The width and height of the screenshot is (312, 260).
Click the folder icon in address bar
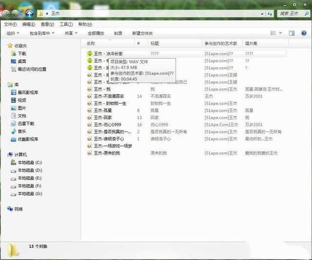(x=41, y=14)
